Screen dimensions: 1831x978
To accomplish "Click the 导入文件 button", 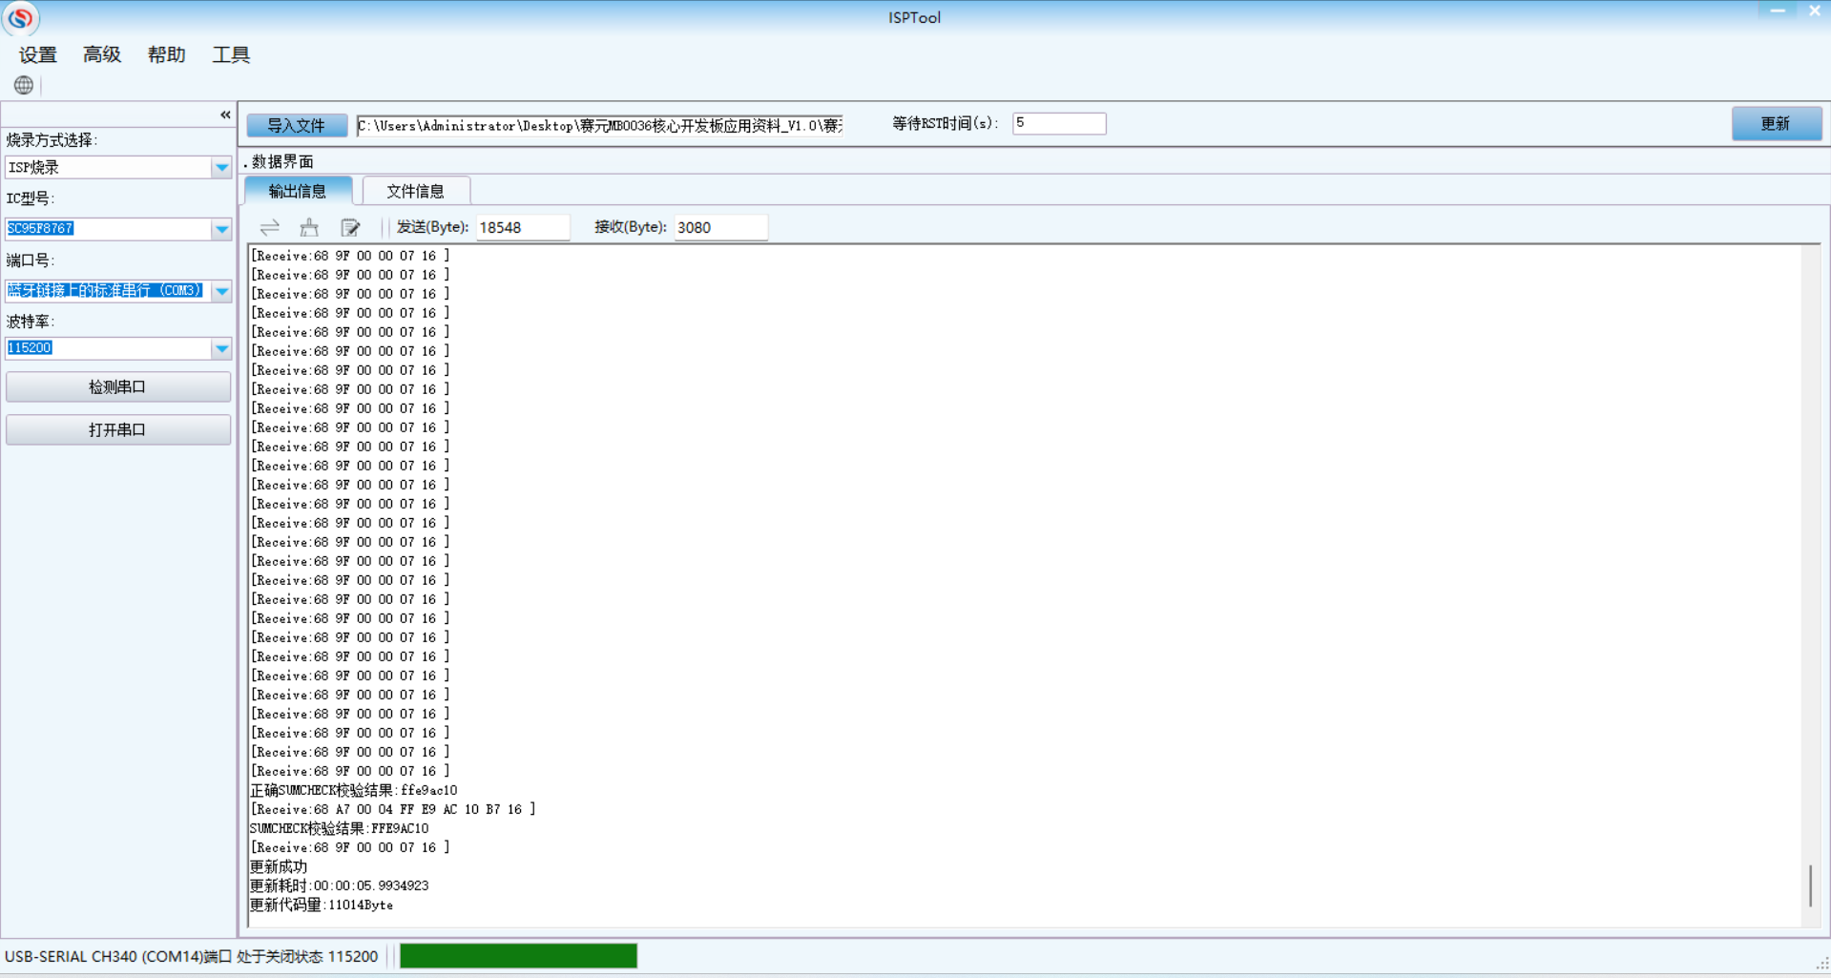I will pyautogui.click(x=296, y=125).
